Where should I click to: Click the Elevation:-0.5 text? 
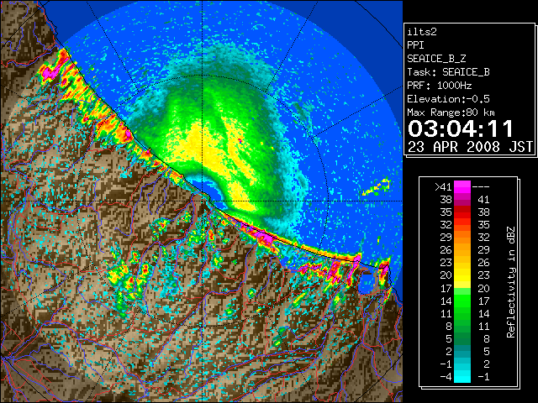tap(448, 99)
